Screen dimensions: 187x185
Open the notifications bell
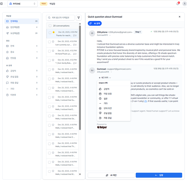(178, 4)
